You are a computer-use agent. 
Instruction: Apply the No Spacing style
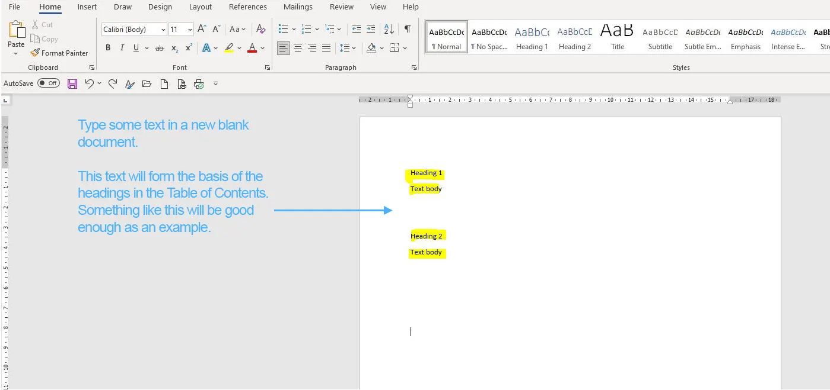(x=489, y=38)
